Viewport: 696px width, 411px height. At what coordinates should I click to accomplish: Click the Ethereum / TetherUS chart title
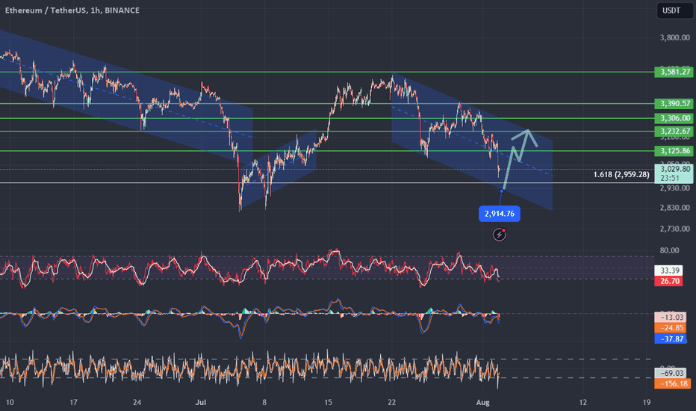72,10
